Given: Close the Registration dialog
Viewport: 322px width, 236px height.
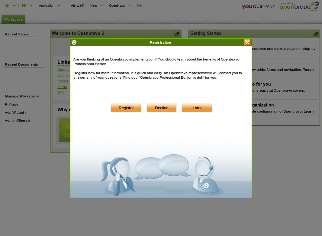Looking at the screenshot, I should [x=247, y=42].
